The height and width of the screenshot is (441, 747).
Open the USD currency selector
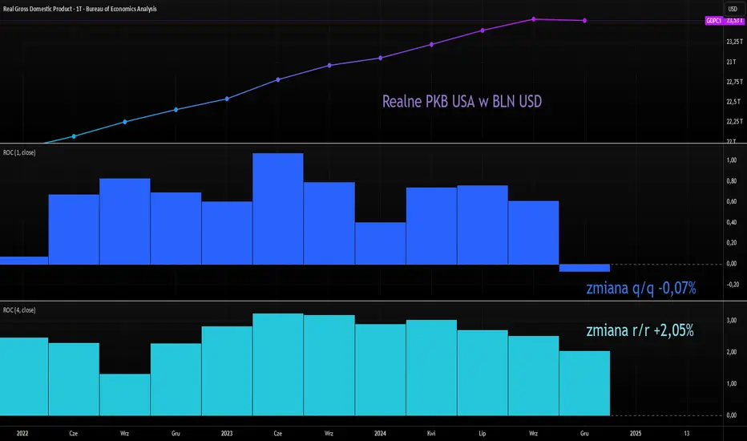(733, 9)
